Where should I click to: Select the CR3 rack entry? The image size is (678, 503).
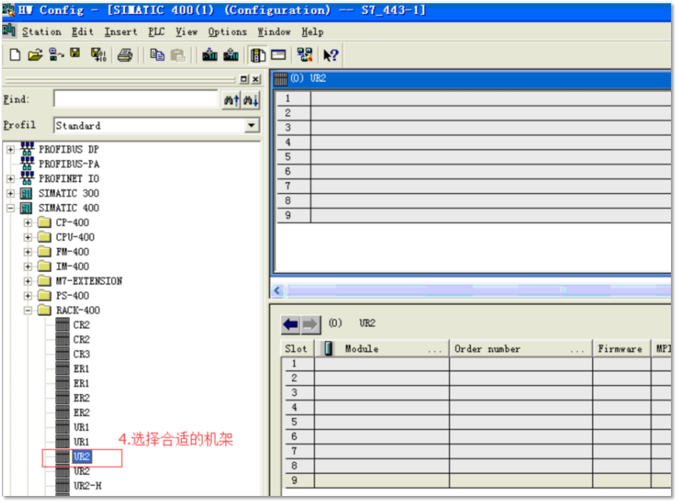(x=81, y=354)
